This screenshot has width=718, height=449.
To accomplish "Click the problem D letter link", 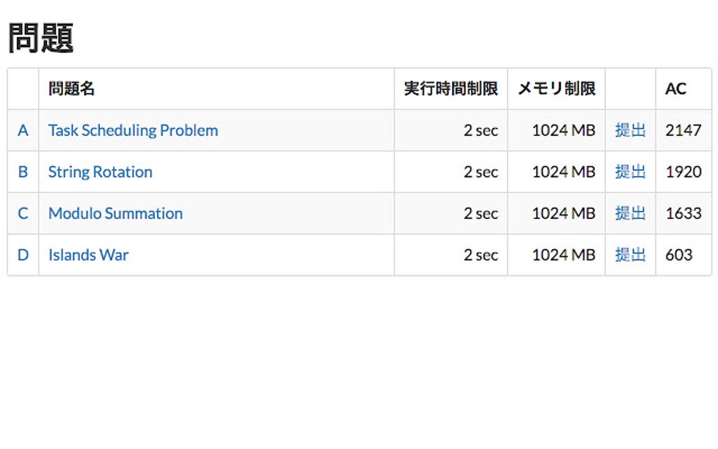I will [x=23, y=255].
